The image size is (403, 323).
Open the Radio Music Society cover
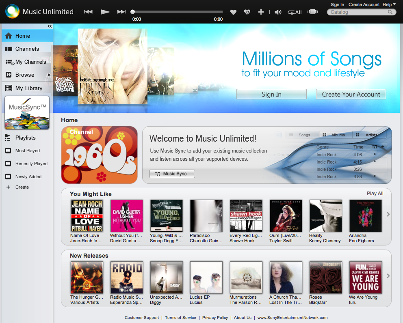pos(127,278)
